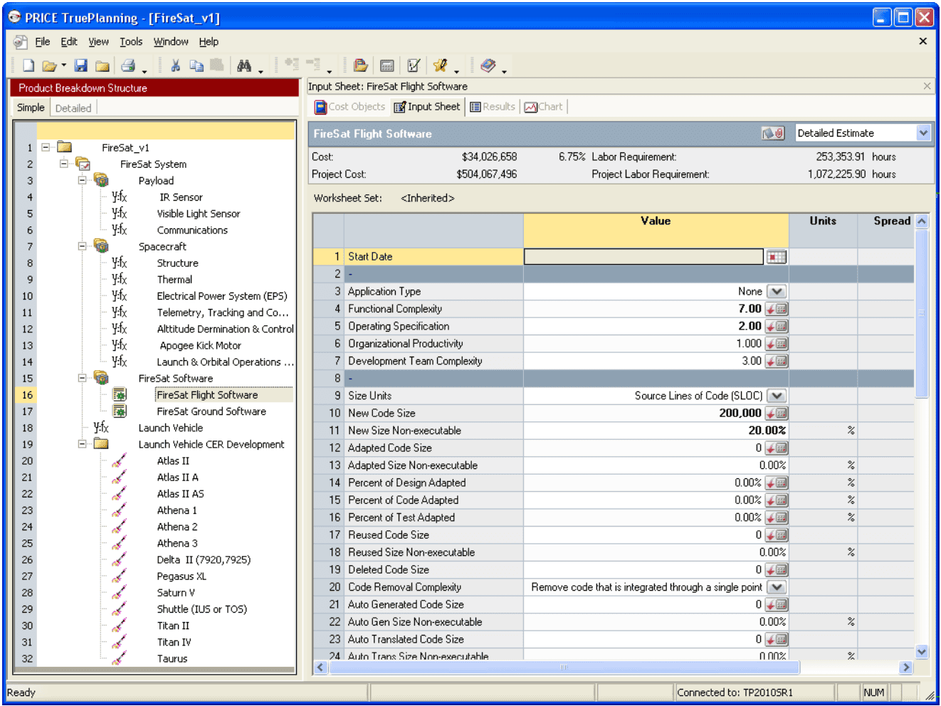Open the Size Units dropdown arrow
Viewport: 941px width, 706px height.
coord(777,396)
